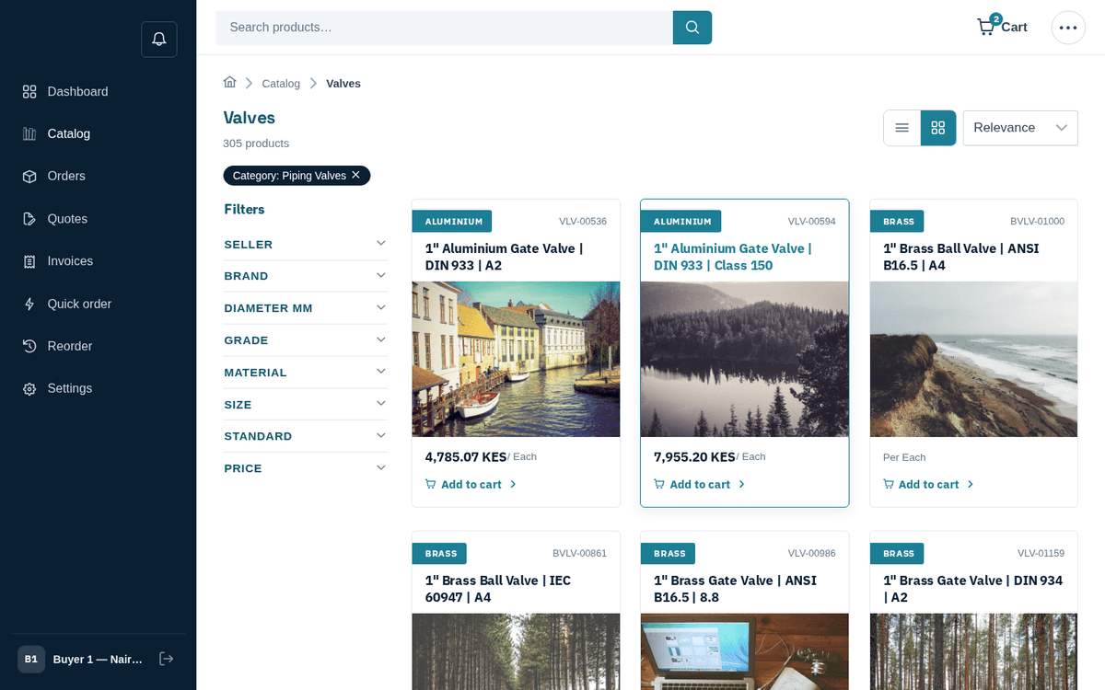Image resolution: width=1105 pixels, height=690 pixels.
Task: Switch to grid view
Action: click(938, 128)
